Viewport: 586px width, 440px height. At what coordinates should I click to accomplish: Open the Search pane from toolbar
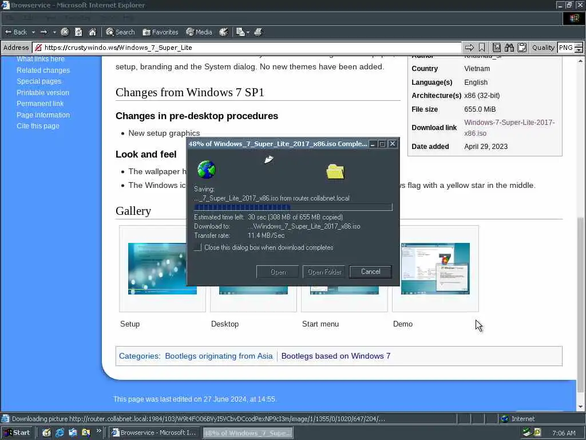point(120,32)
